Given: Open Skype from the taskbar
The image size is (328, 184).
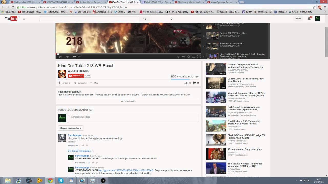Looking at the screenshot, I should [x=61, y=180].
